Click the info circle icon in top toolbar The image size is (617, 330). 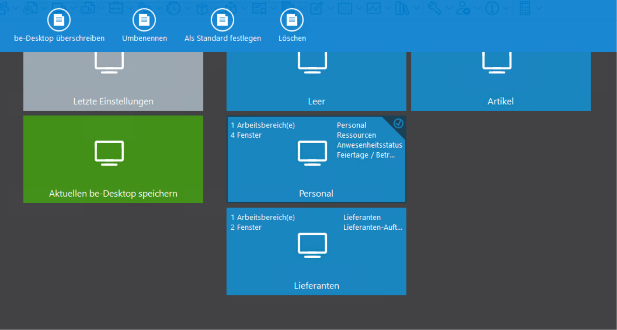click(x=492, y=8)
